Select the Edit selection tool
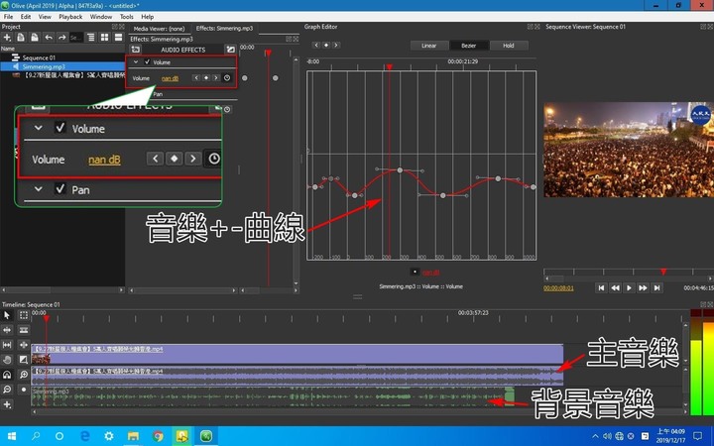Viewport: 714px width, 446px height. (24, 315)
